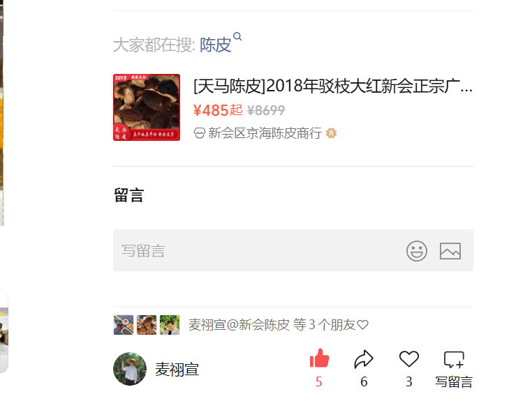The width and height of the screenshot is (509, 401).
Task: Click the second friend avatar thumbnail
Action: click(147, 325)
